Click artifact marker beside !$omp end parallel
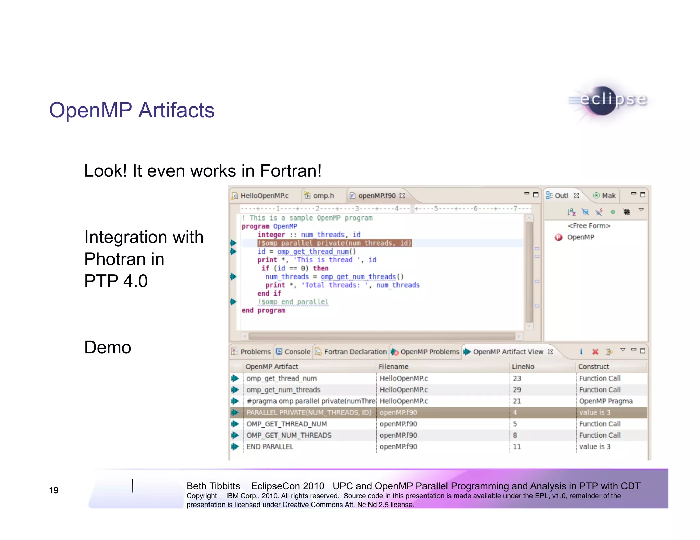 coord(233,302)
